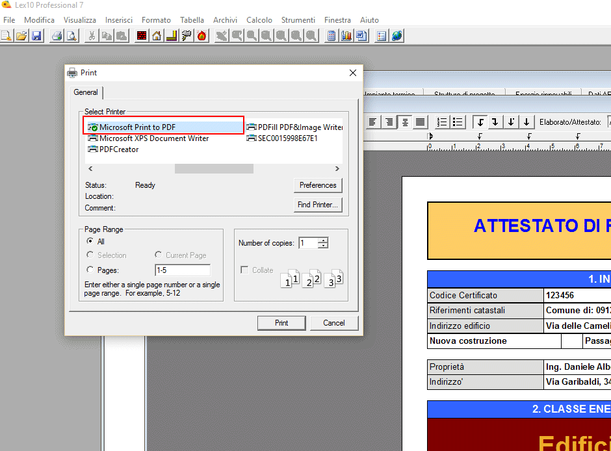
Task: Toggle the Collate checkbox
Action: (244, 270)
